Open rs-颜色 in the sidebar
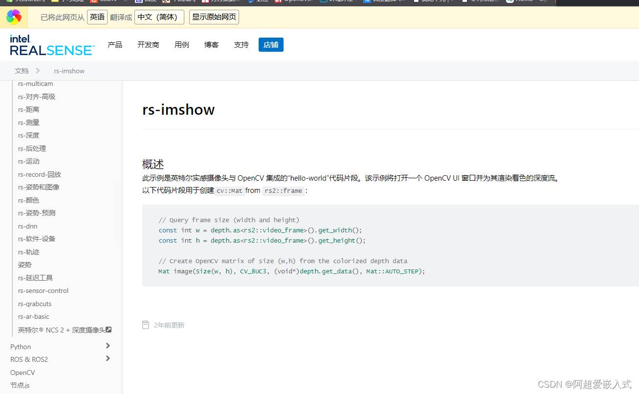The image size is (639, 394). (29, 200)
